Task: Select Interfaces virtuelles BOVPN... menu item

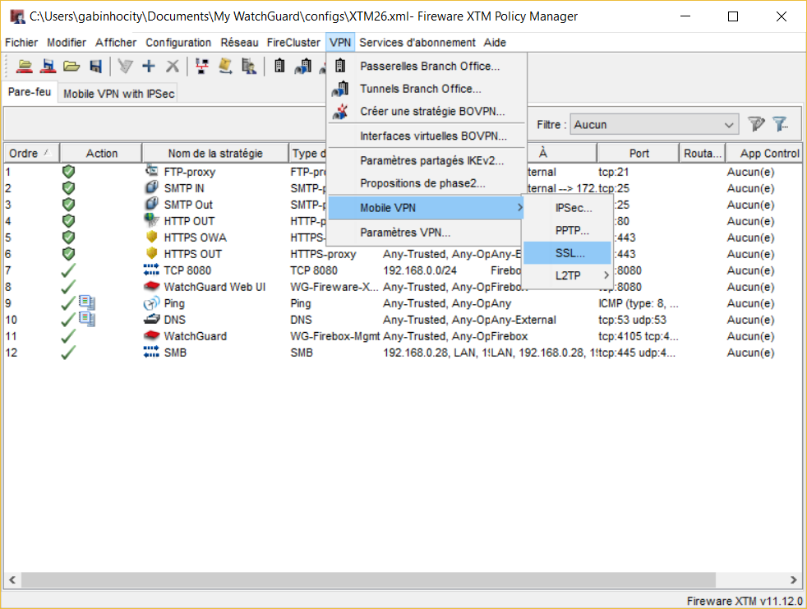Action: tap(427, 136)
